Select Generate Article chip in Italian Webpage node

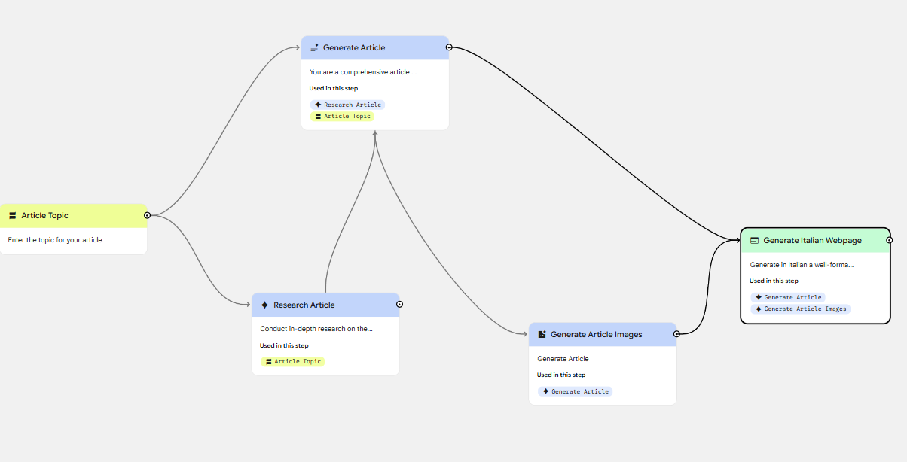(787, 297)
